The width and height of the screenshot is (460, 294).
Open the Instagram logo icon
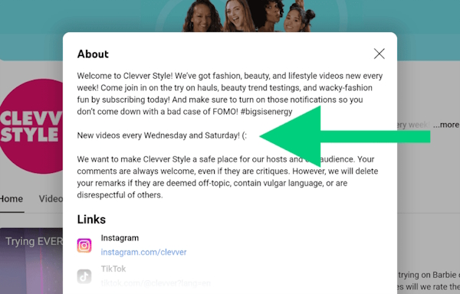[84, 246]
